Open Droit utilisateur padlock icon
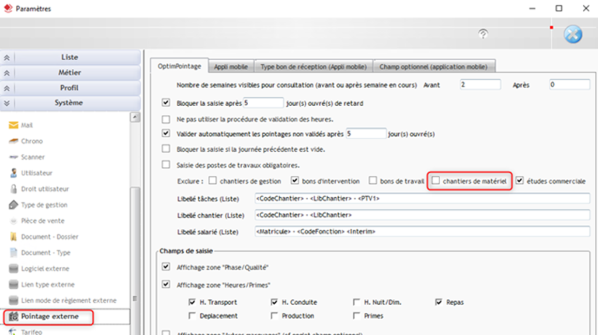This screenshot has height=335, width=598. (13, 189)
